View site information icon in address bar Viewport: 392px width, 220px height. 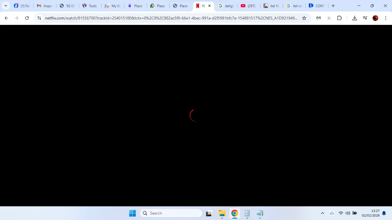(40, 18)
